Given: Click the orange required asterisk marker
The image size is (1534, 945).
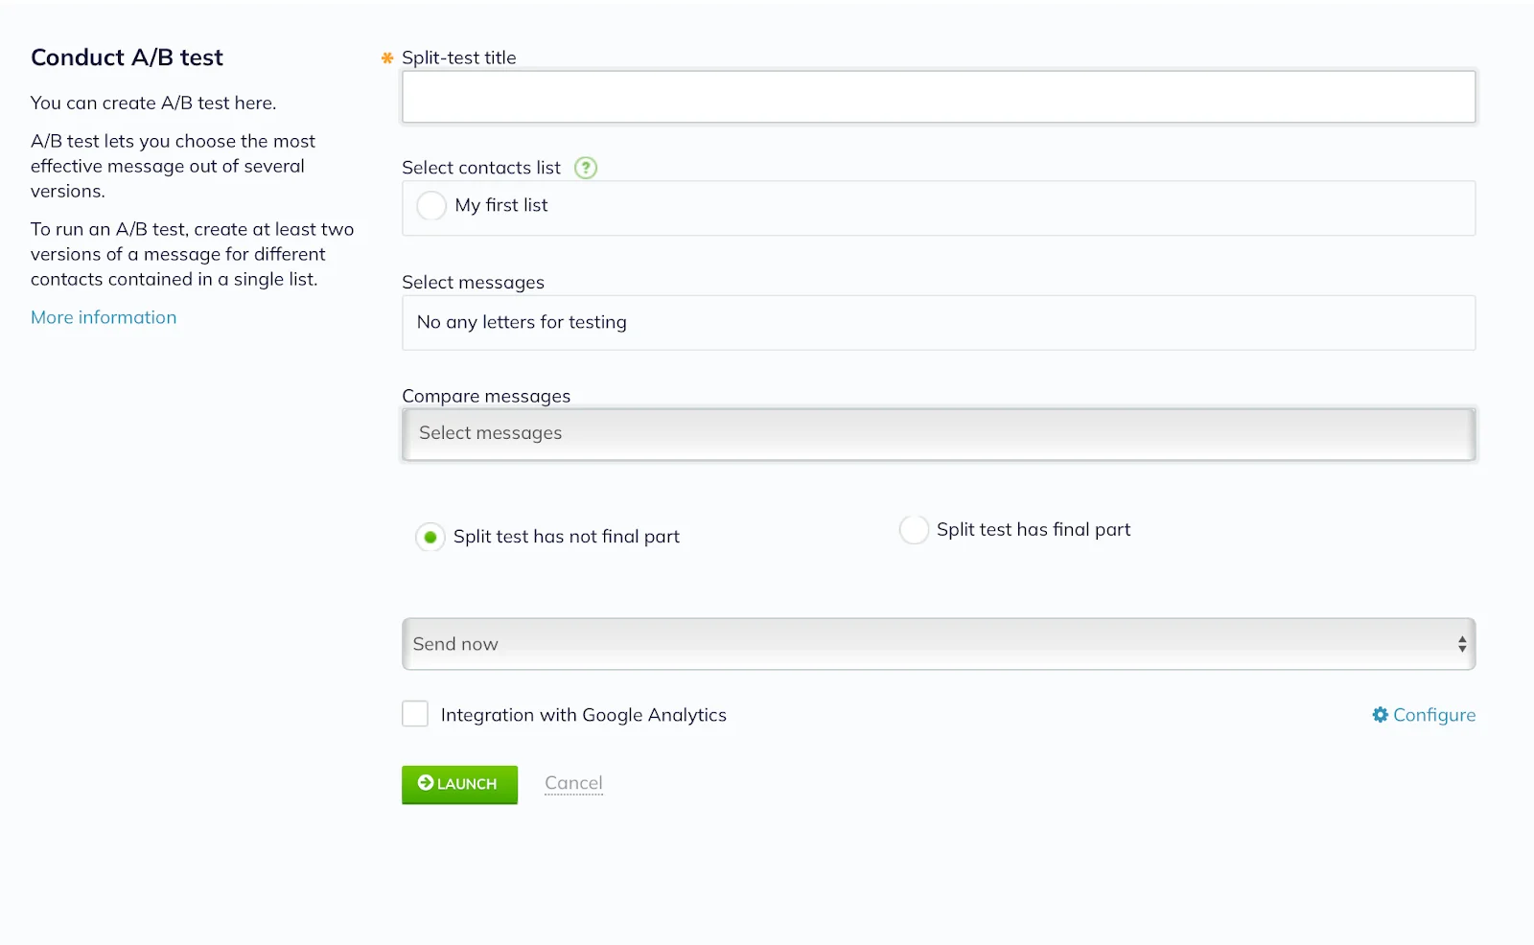Looking at the screenshot, I should point(387,58).
